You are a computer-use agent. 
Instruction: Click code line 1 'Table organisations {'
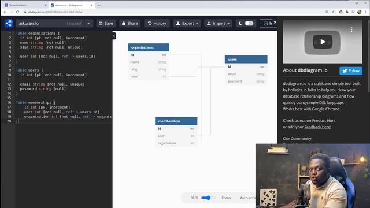[x=38, y=34]
